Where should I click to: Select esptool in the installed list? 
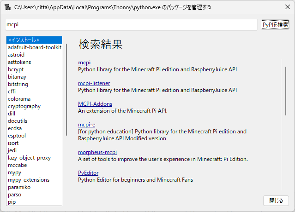18,136
